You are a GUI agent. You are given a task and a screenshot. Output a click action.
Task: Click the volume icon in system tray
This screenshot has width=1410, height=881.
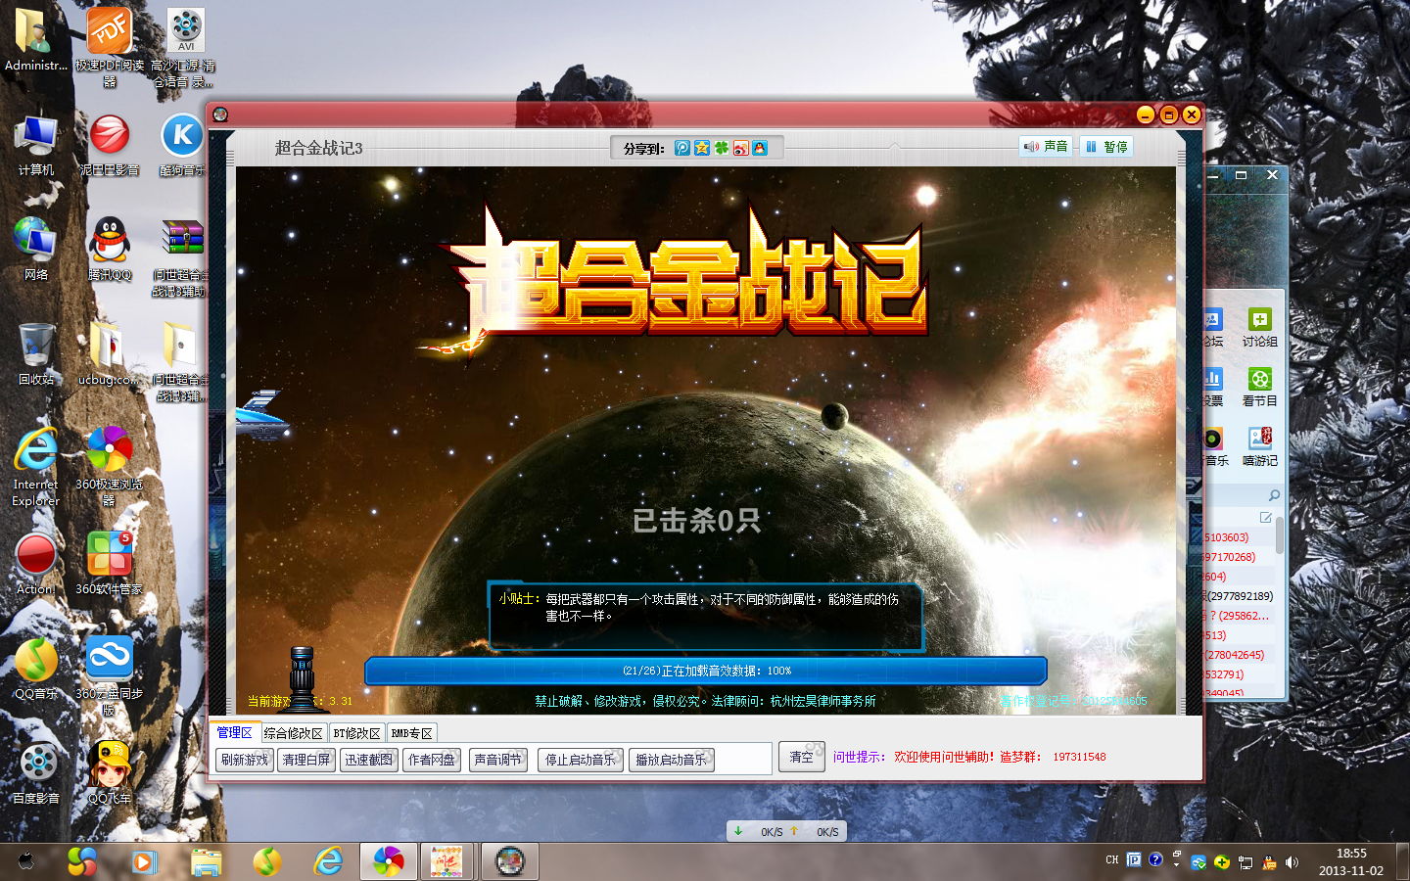1292,862
